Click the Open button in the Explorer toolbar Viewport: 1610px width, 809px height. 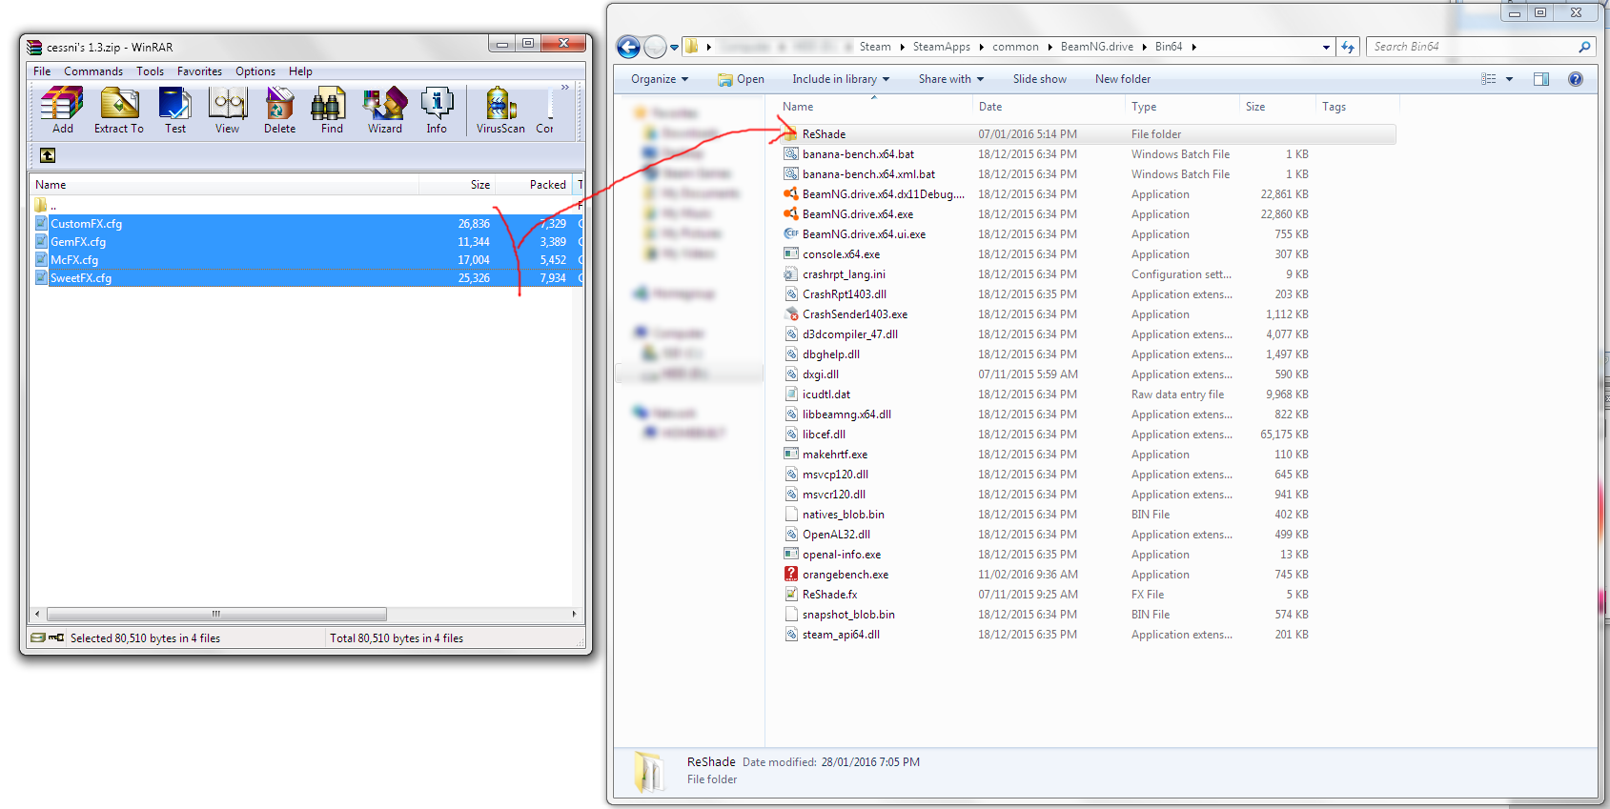[x=741, y=79]
